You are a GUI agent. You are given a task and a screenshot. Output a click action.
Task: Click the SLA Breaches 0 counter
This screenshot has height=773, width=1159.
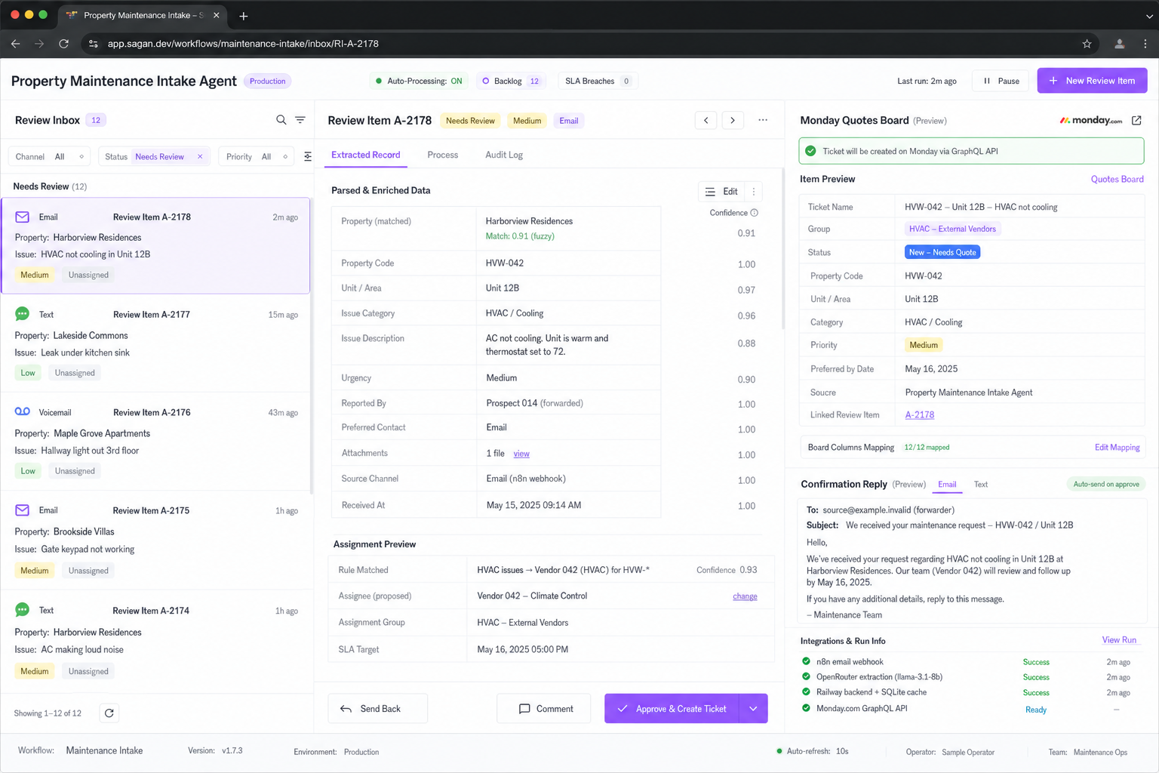click(598, 81)
